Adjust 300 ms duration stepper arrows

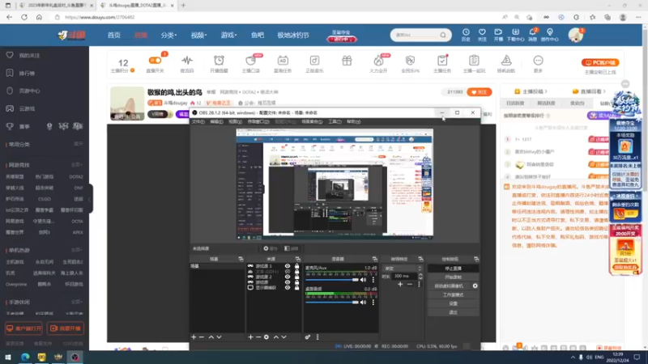(420, 276)
